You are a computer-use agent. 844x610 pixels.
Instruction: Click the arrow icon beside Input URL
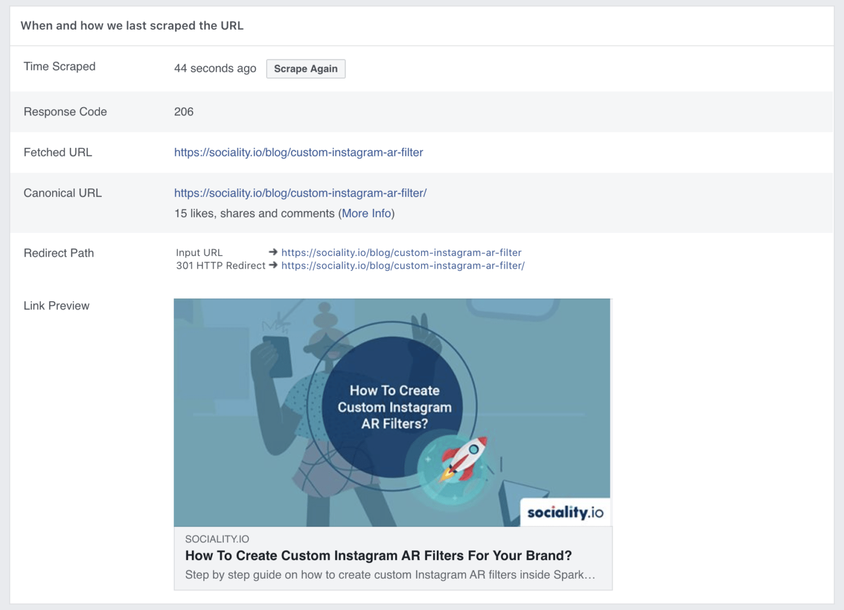pos(272,252)
